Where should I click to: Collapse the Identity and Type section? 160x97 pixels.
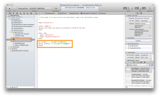[126, 16]
